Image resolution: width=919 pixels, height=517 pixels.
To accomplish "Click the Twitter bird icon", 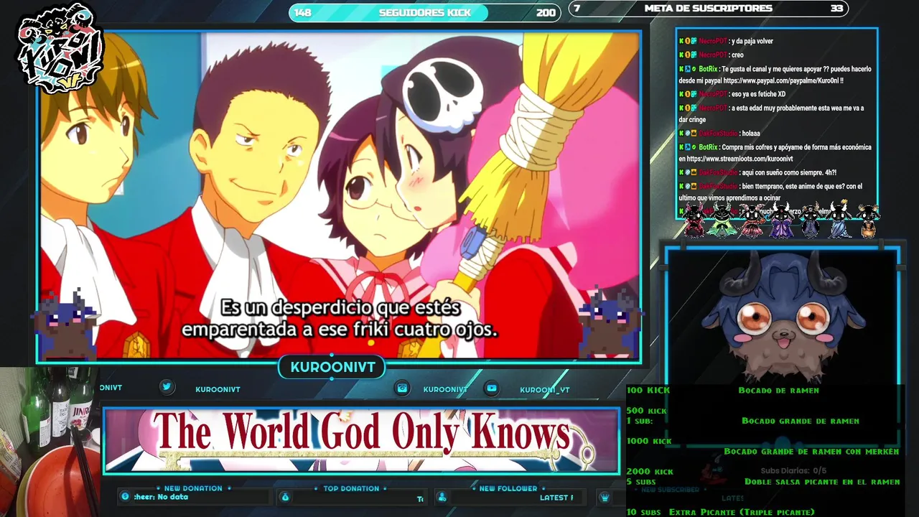I will point(167,387).
